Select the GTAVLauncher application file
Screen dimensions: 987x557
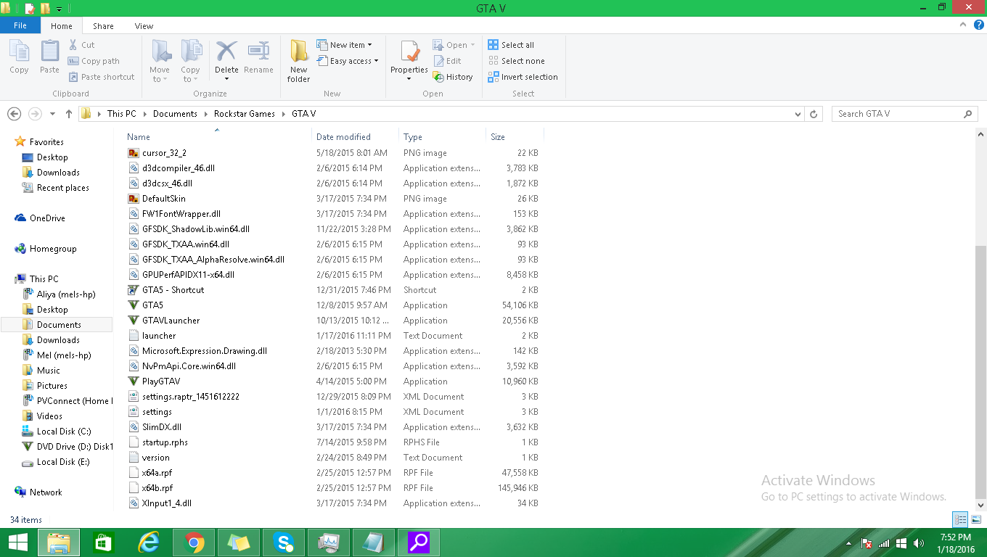(171, 321)
